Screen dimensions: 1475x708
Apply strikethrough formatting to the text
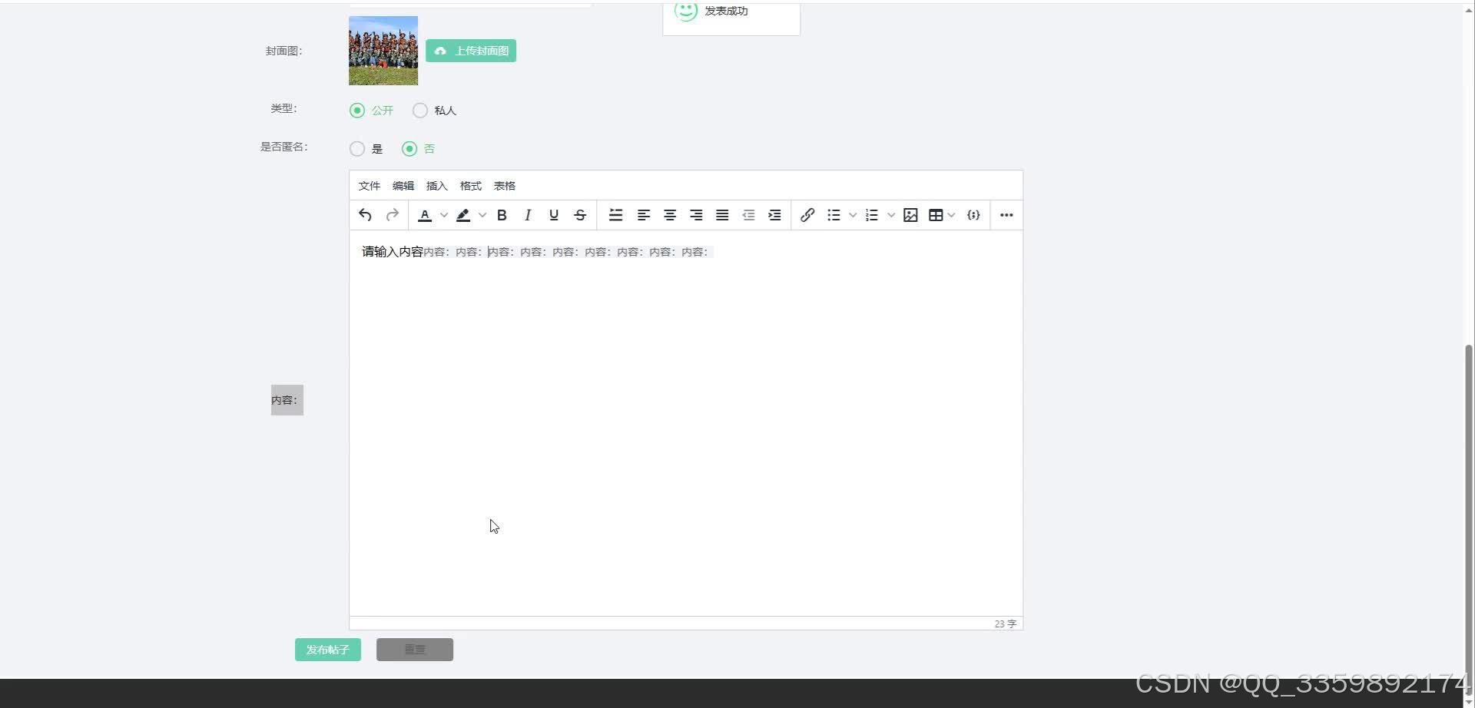[580, 215]
